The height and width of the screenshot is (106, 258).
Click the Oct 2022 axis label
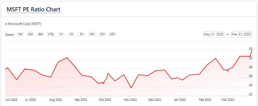click(x=105, y=100)
